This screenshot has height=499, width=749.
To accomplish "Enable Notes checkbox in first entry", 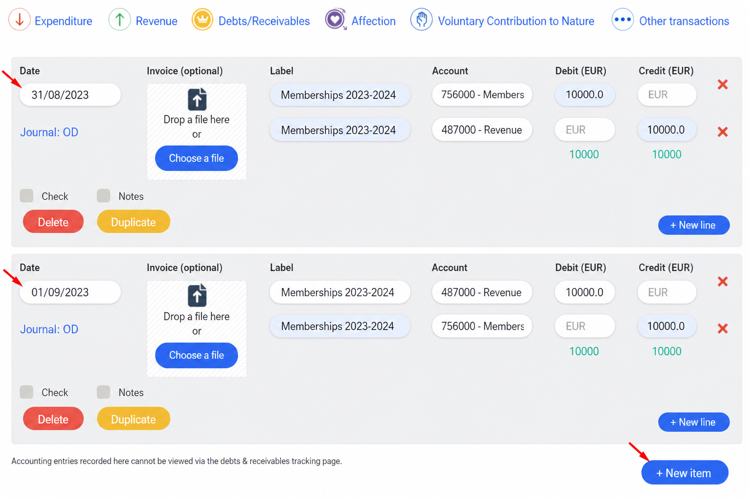I will (103, 196).
